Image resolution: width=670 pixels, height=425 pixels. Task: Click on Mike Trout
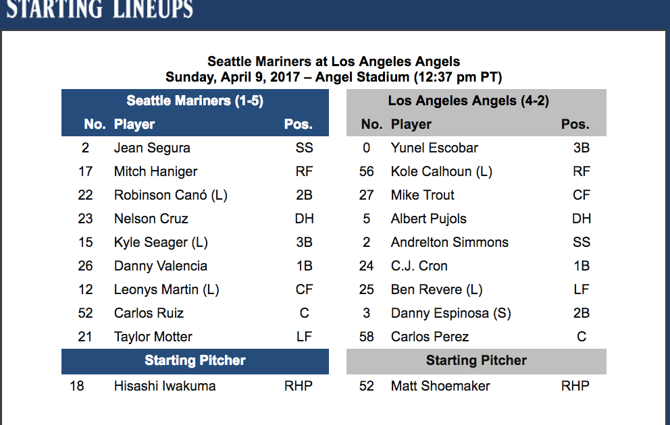[422, 195]
